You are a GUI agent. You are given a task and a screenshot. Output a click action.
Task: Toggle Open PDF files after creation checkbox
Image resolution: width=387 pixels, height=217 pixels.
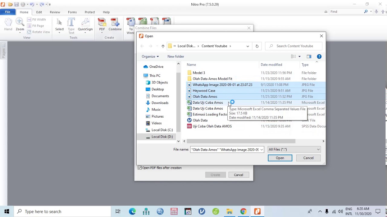point(140,168)
